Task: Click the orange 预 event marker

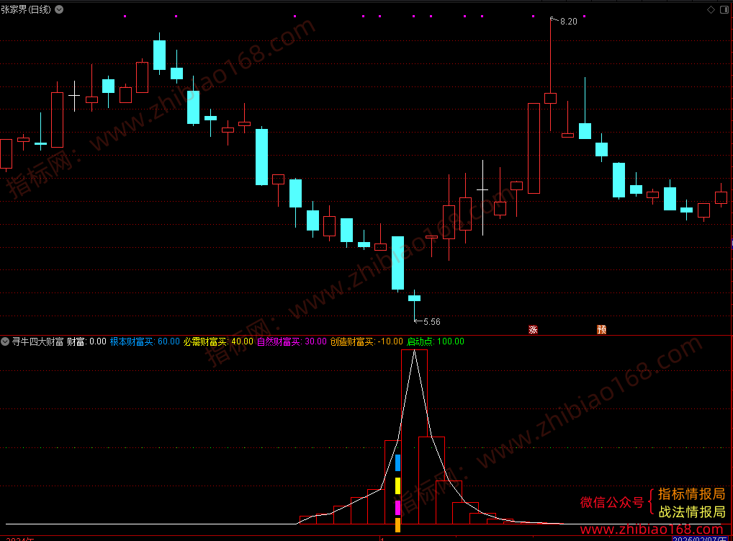Action: coord(602,330)
